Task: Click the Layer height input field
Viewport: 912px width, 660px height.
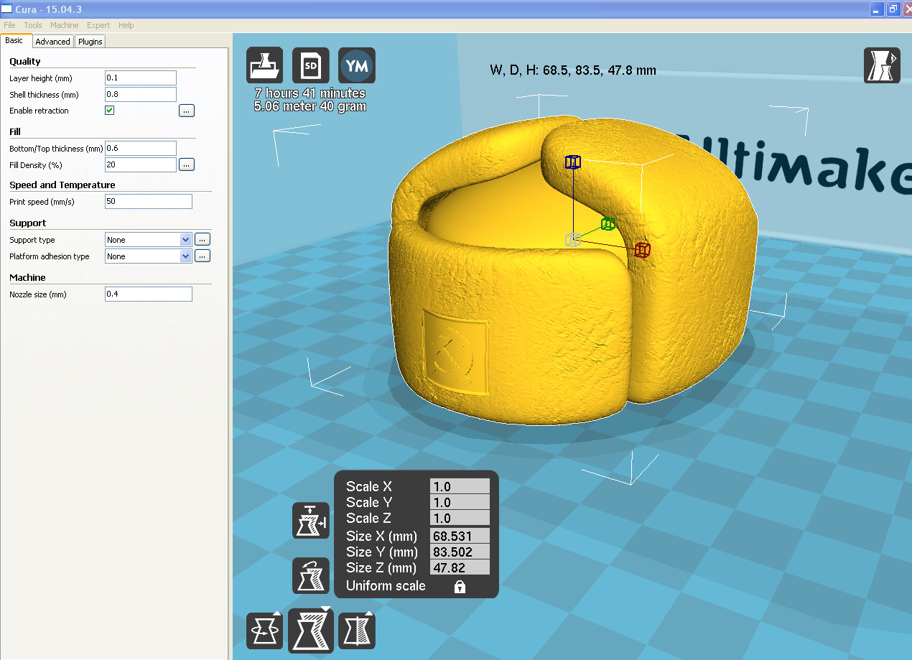Action: (x=141, y=78)
